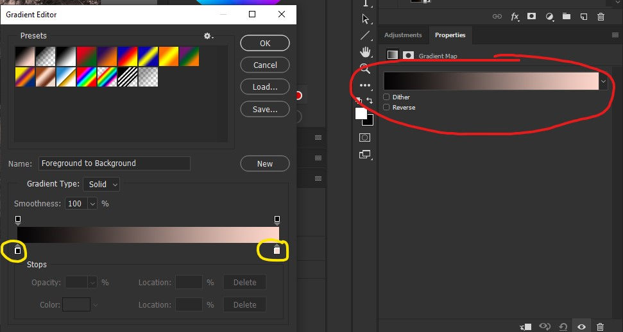Open the stop Color dropdown arrow
The image size is (623, 332).
pyautogui.click(x=96, y=305)
